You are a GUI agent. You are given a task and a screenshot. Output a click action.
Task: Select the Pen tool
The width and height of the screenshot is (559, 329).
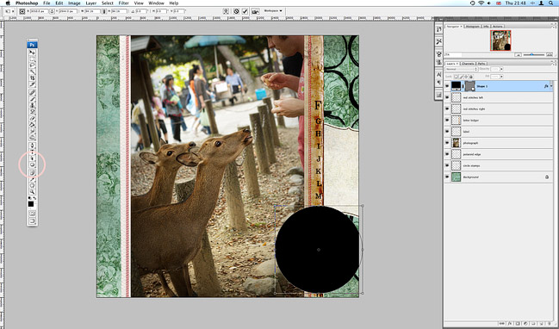[x=32, y=146]
